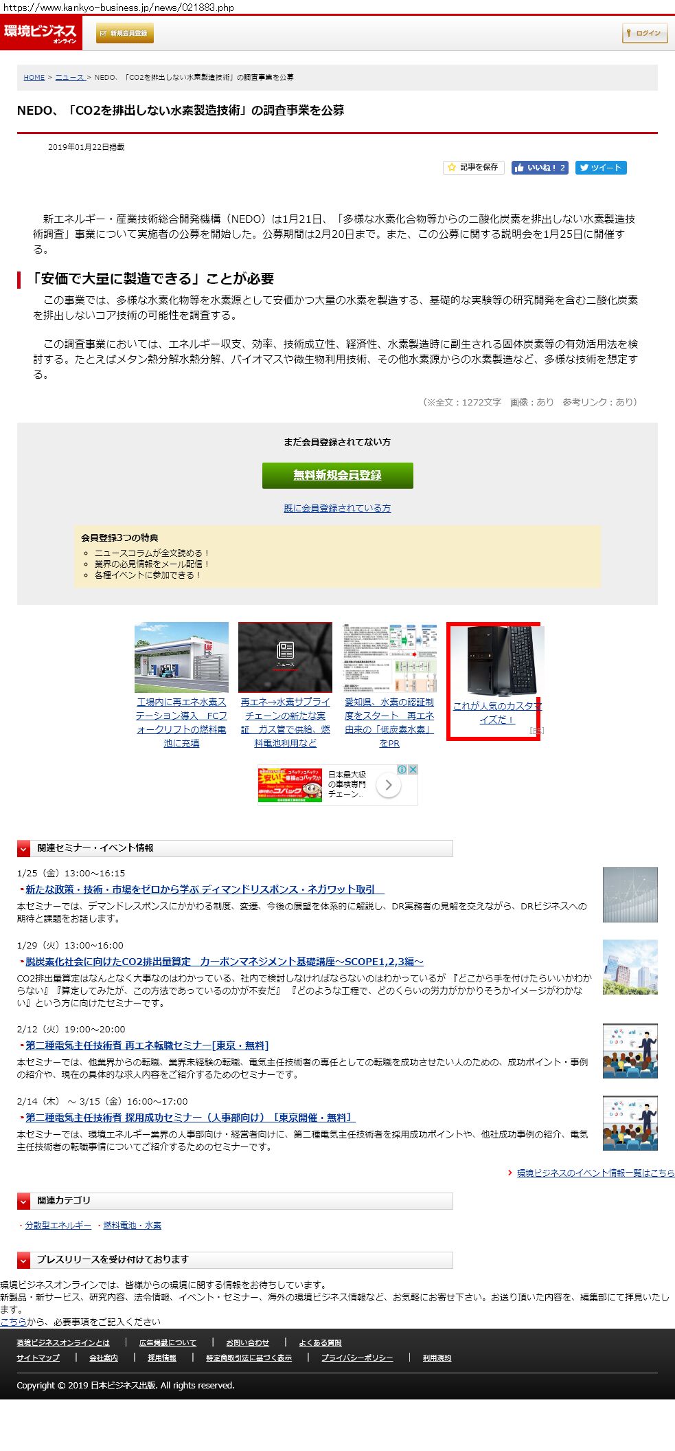
Task: Open the hydrogen station thumbnail image
Action: click(181, 657)
